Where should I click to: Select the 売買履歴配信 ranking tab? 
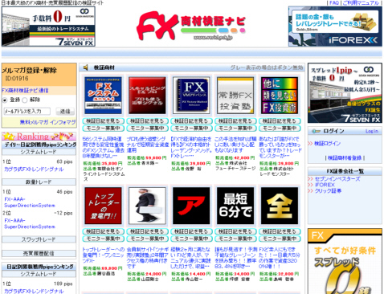click(x=39, y=253)
